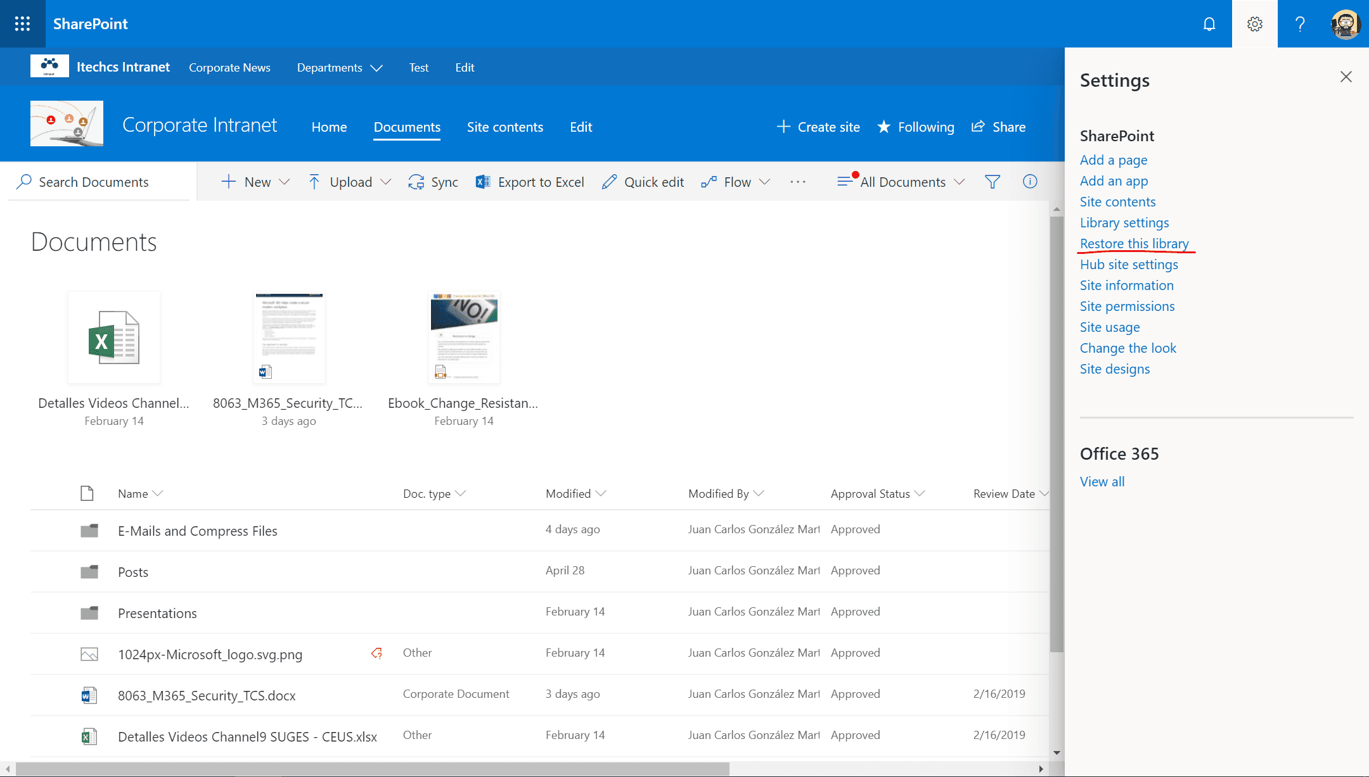Toggle Following star for this site
The height and width of the screenshot is (777, 1369).
click(x=915, y=127)
